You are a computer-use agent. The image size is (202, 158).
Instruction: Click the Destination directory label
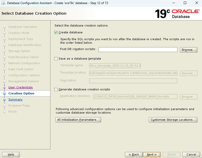[x=75, y=96]
